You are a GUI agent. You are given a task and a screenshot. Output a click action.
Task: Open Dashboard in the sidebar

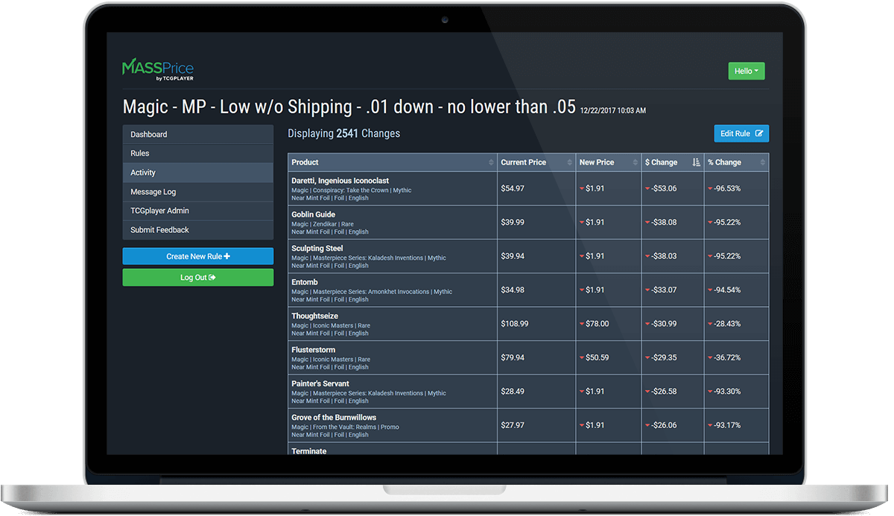(198, 135)
